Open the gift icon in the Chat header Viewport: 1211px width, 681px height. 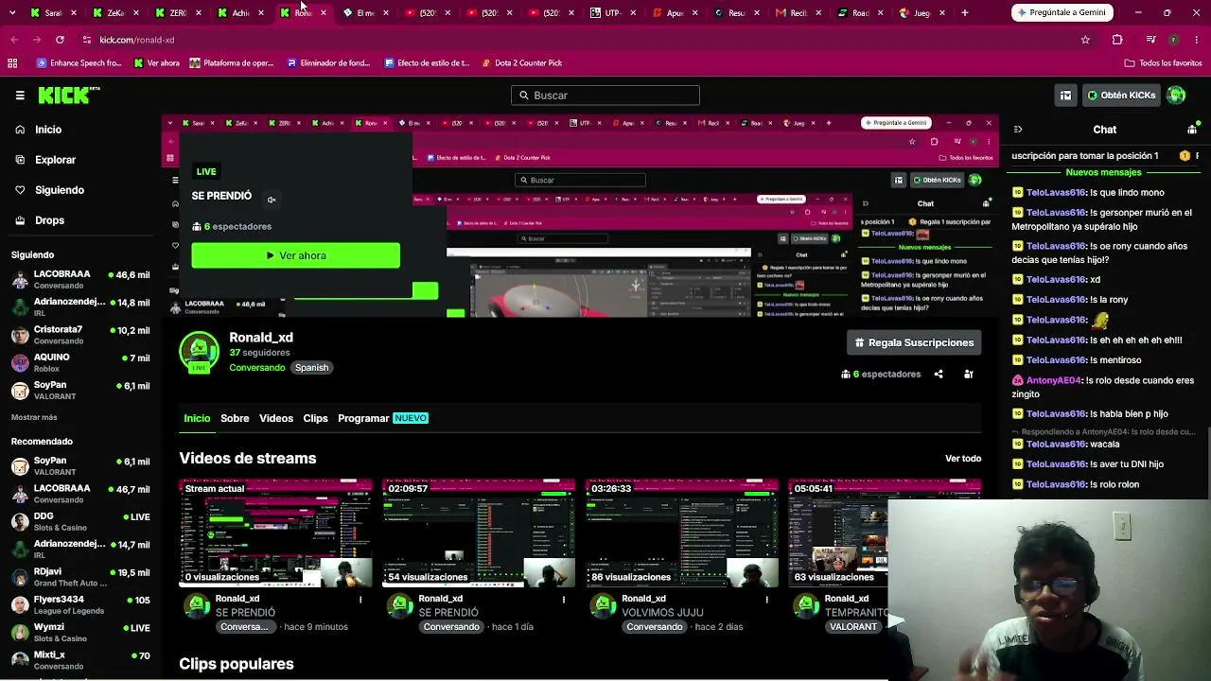click(x=1192, y=130)
